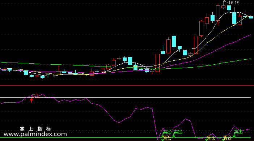This screenshot has height=141, width=254.
Task: Click the red 买入 buy signal label
Action: click(35, 96)
